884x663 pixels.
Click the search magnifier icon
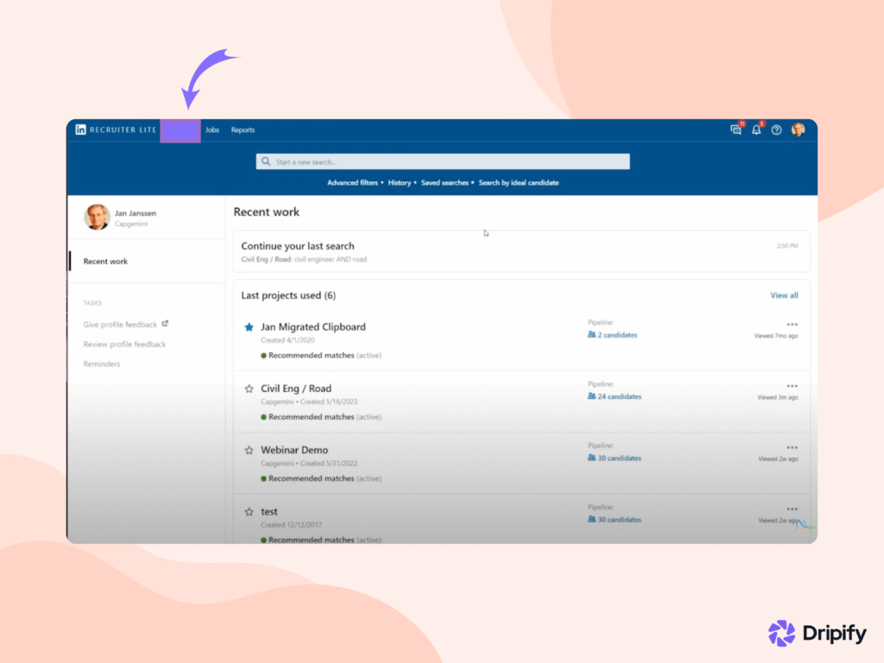click(x=265, y=161)
